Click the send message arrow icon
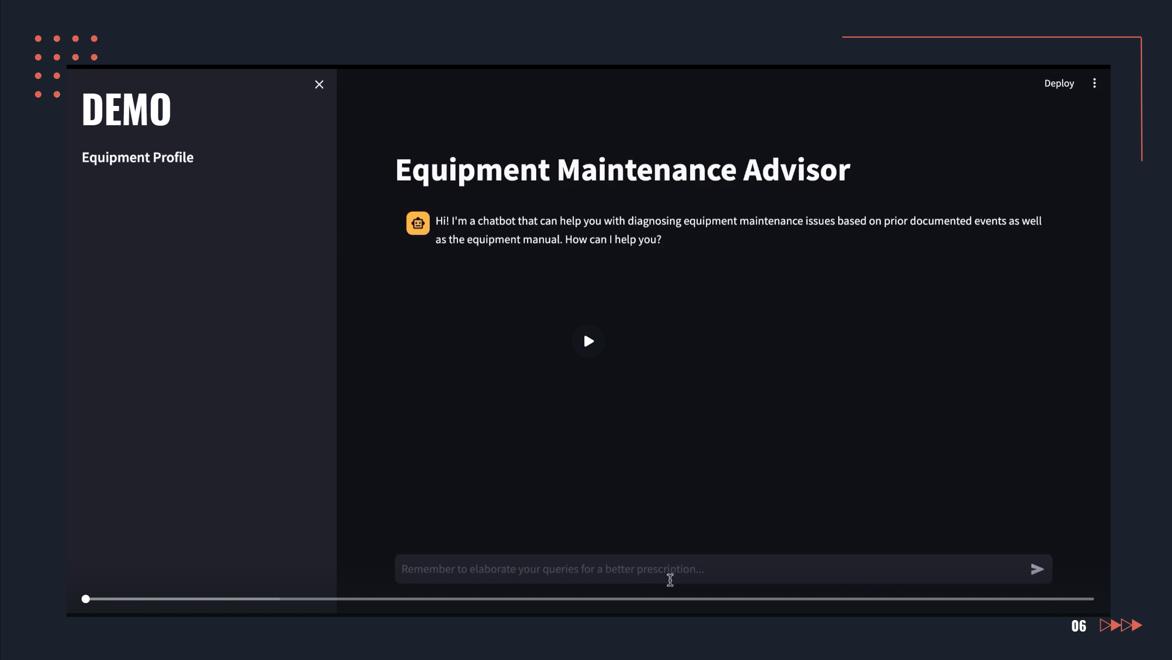This screenshot has width=1172, height=660. 1037,569
